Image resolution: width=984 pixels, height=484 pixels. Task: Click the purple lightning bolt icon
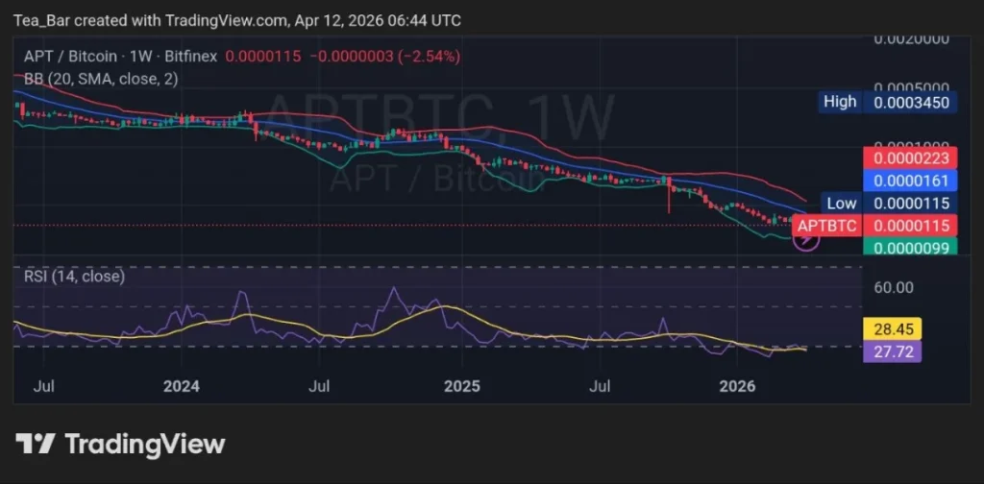point(805,240)
